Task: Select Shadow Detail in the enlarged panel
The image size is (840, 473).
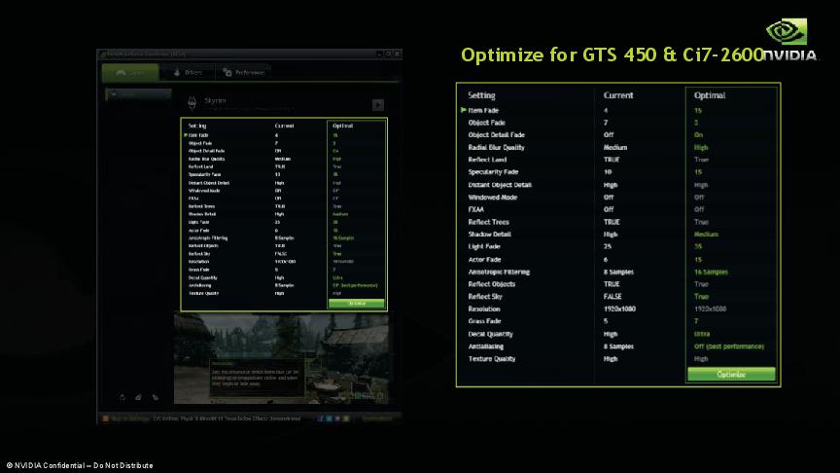Action: point(489,234)
